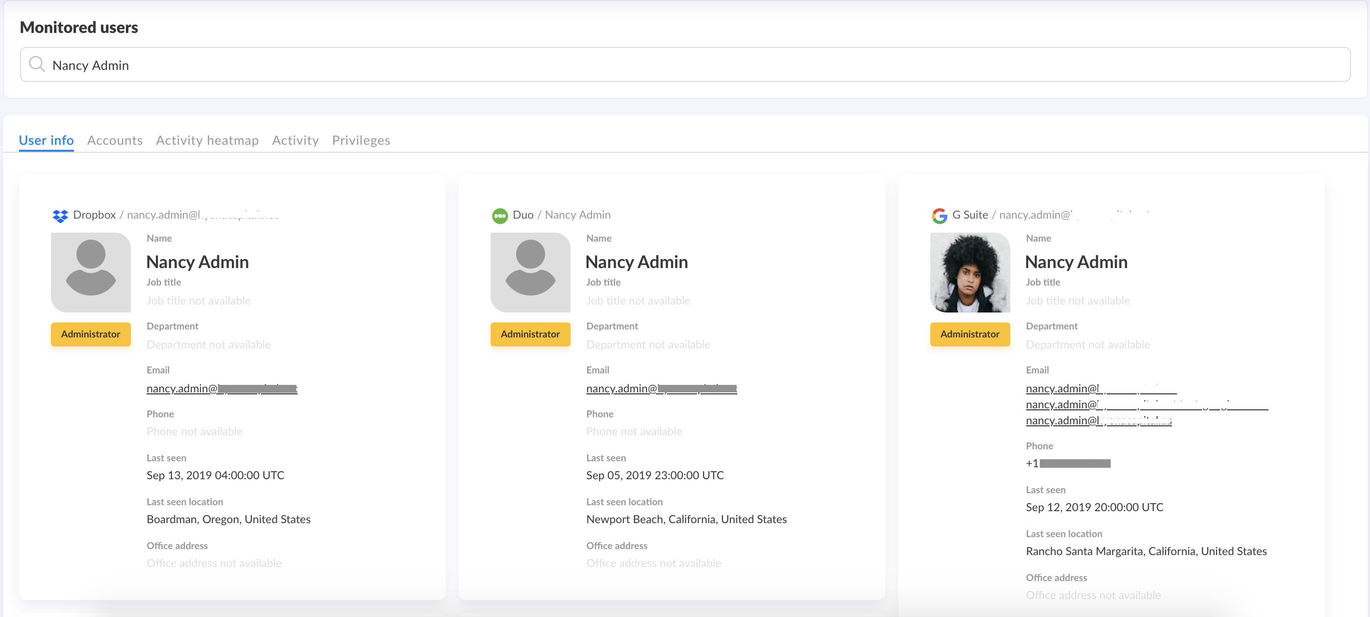Select the Activity tab
Viewport: 1370px width, 617px height.
coord(295,140)
